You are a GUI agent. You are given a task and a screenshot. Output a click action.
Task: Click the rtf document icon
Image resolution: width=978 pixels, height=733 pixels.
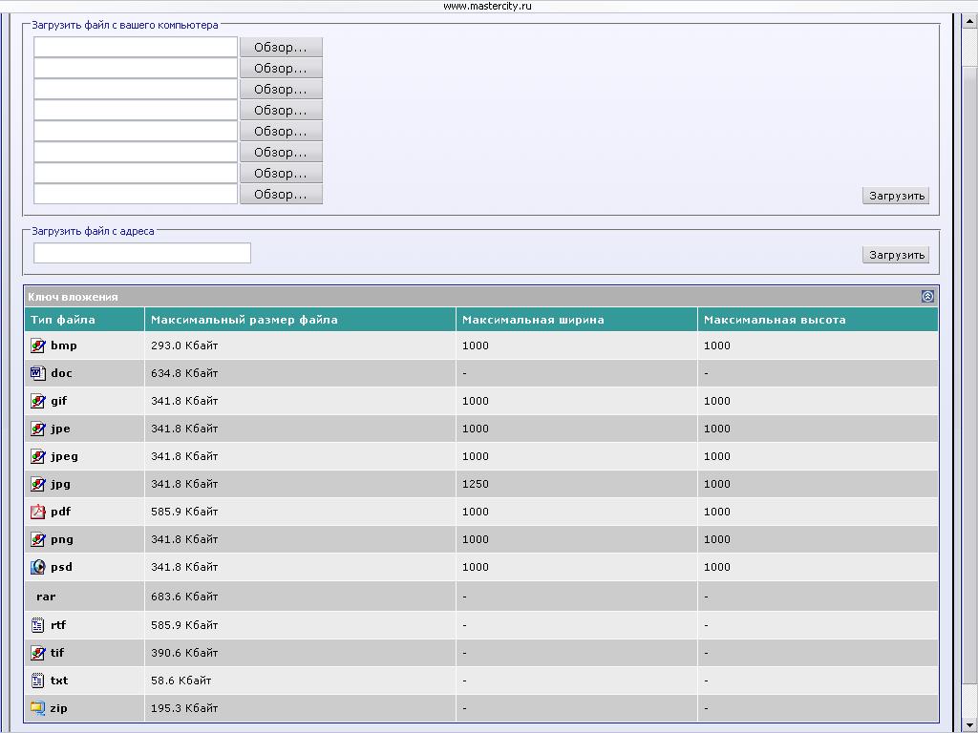click(x=38, y=624)
